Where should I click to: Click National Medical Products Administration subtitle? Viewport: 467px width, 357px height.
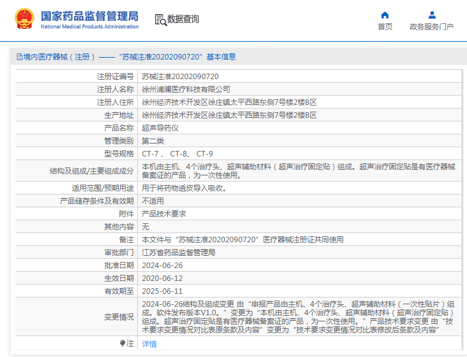(x=89, y=26)
